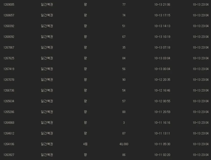Viewport: 211px width, 160px height.
Task: Click the "꽝" result in row 1267867
Action: [x=85, y=48]
